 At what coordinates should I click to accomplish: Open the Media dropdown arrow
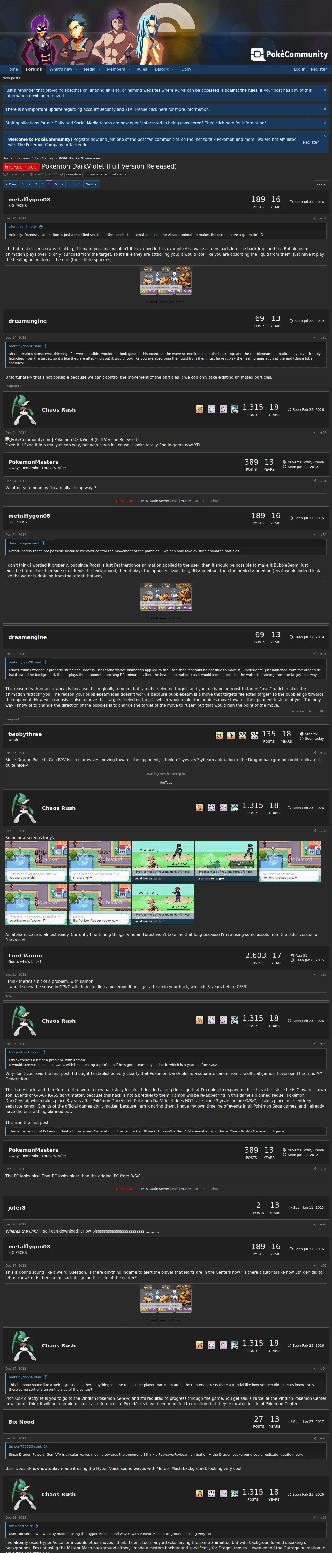click(100, 69)
